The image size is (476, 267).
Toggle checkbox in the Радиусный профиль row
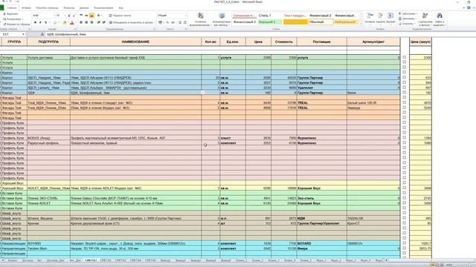pyautogui.click(x=405, y=142)
